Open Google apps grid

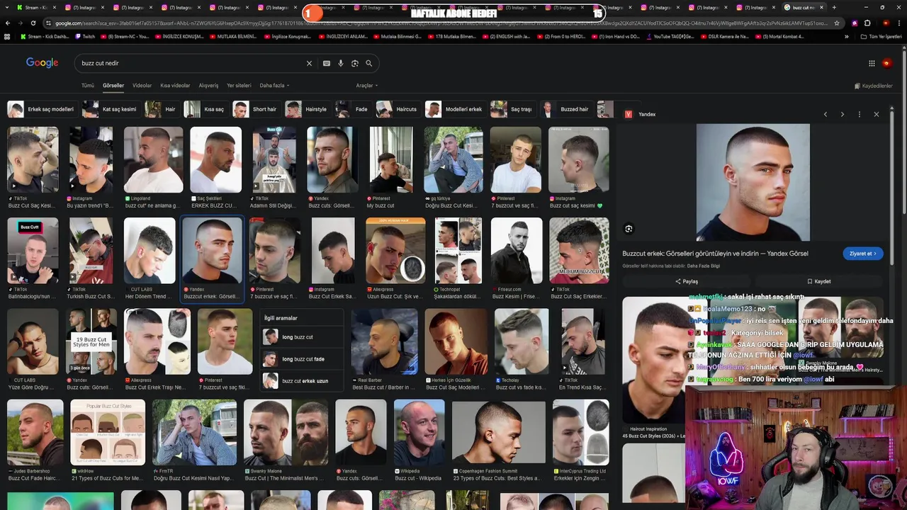tap(872, 63)
